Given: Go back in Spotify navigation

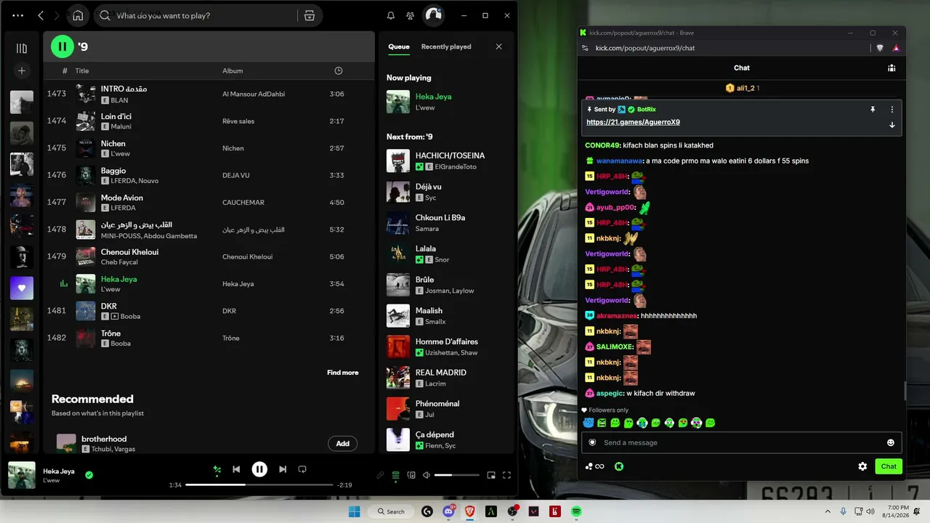Looking at the screenshot, I should 41,15.
